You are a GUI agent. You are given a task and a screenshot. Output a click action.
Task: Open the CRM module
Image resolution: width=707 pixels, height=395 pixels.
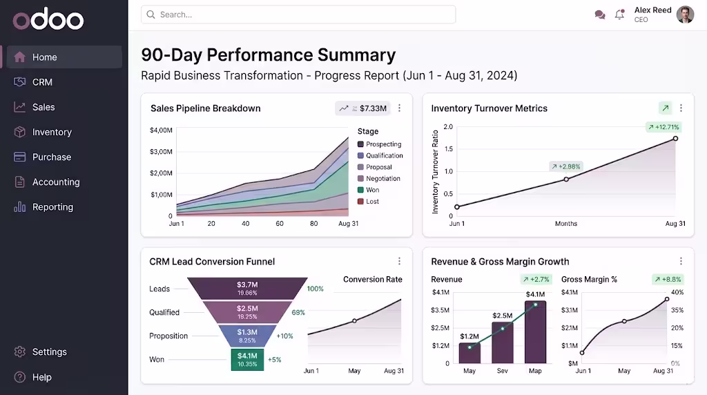pyautogui.click(x=42, y=82)
